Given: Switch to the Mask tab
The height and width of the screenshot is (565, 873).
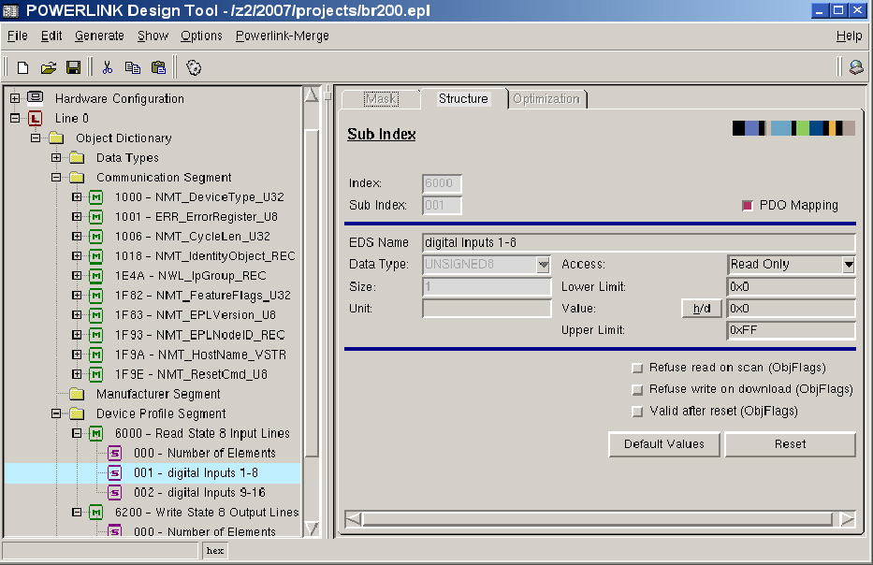Looking at the screenshot, I should 382,98.
